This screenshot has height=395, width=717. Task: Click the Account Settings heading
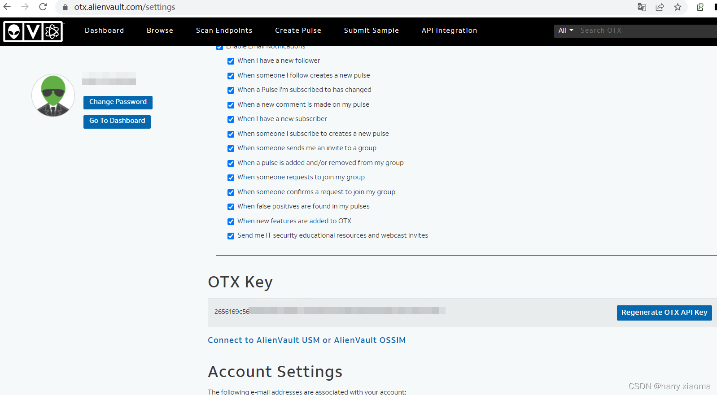(275, 372)
